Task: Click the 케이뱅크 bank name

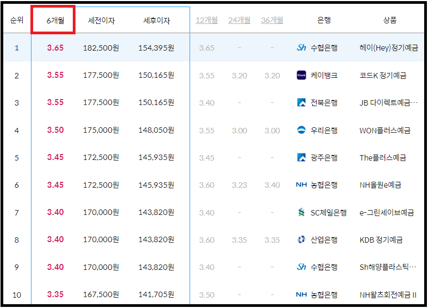Action: tap(324, 75)
